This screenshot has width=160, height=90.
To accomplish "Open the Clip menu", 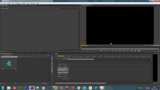I will [x=13, y=3].
